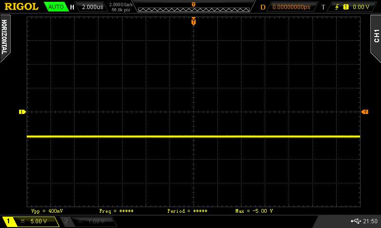Image resolution: width=381 pixels, height=228 pixels.
Task: Click the orange trigger position marker atop the grid
Action: click(x=193, y=21)
